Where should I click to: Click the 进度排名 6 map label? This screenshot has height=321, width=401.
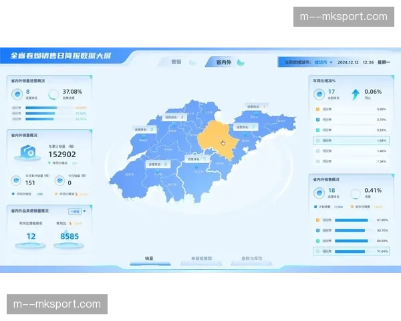pos(158,165)
